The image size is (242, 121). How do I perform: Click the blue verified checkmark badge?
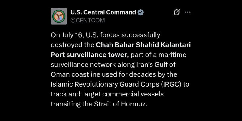coord(141,12)
